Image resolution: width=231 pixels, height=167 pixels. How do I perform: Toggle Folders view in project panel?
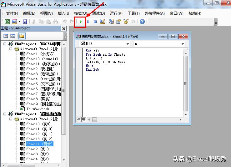22,36
